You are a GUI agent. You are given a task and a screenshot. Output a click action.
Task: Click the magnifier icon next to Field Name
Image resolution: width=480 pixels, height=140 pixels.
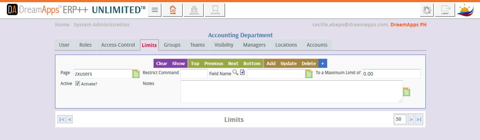point(235,72)
